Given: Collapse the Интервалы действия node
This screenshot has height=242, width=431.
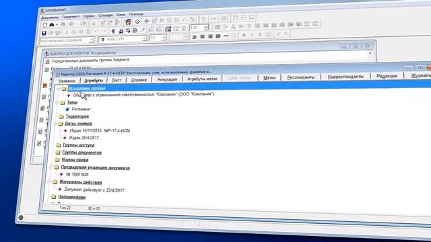Looking at the screenshot, I should (x=50, y=182).
